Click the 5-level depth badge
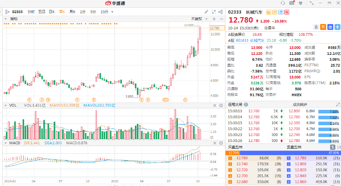This screenshot has height=186, width=341. click(x=332, y=147)
